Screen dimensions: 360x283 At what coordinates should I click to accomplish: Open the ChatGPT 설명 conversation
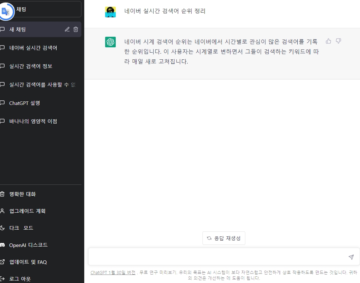(41, 103)
